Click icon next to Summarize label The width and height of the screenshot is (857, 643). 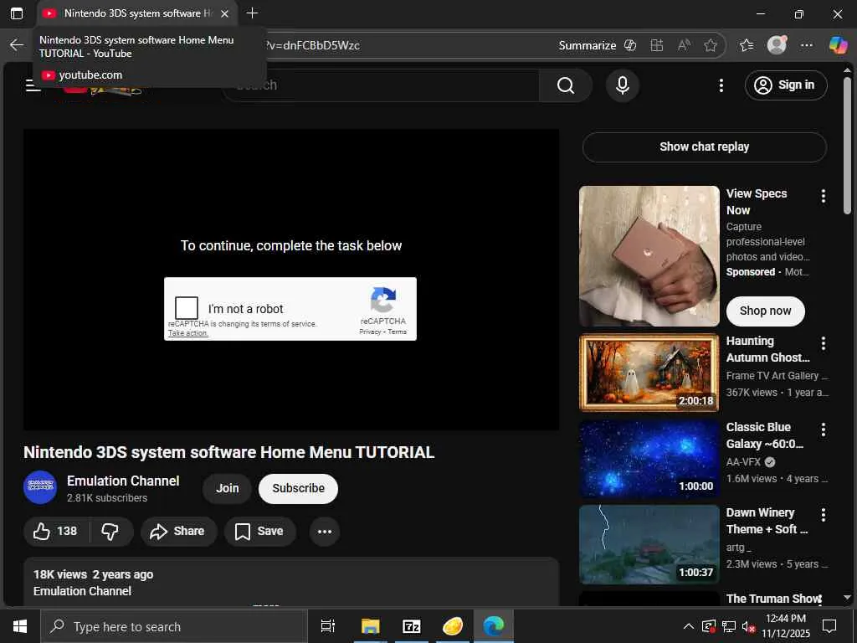[630, 45]
